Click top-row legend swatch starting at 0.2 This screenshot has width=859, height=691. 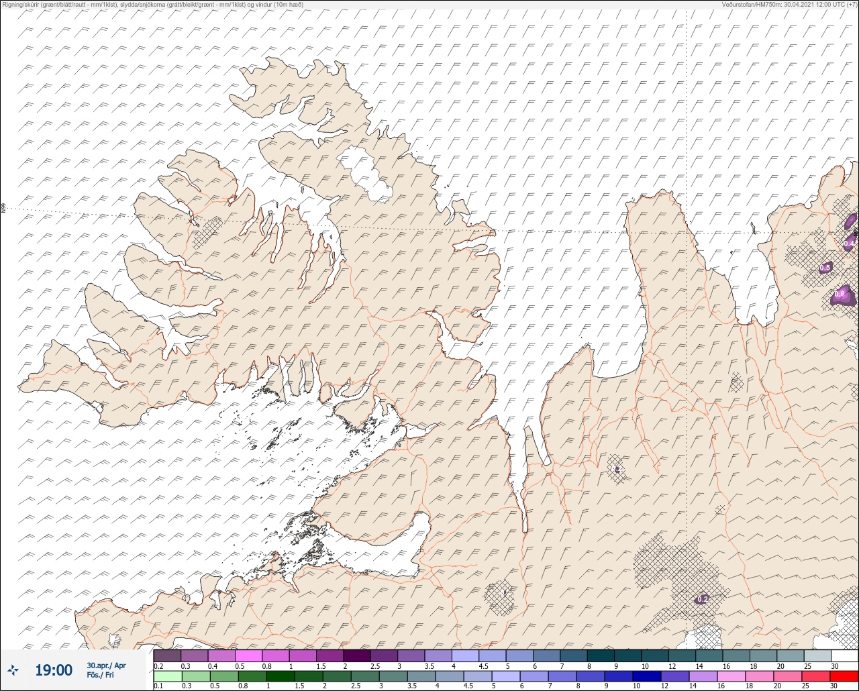167,655
